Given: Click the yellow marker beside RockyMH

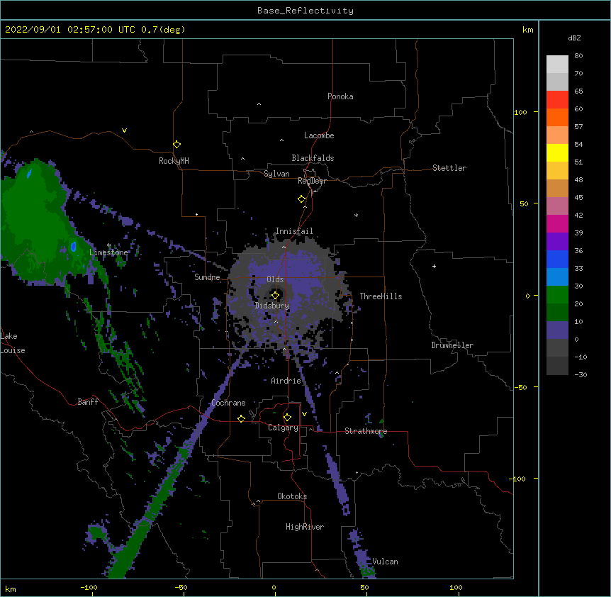Looking at the screenshot, I should click(177, 145).
